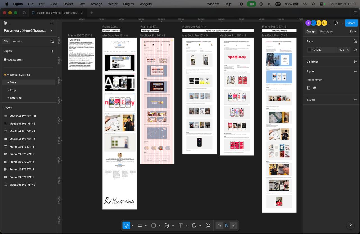The image size is (360, 234).
Task: Click the eff effect style icon
Action: point(309,88)
